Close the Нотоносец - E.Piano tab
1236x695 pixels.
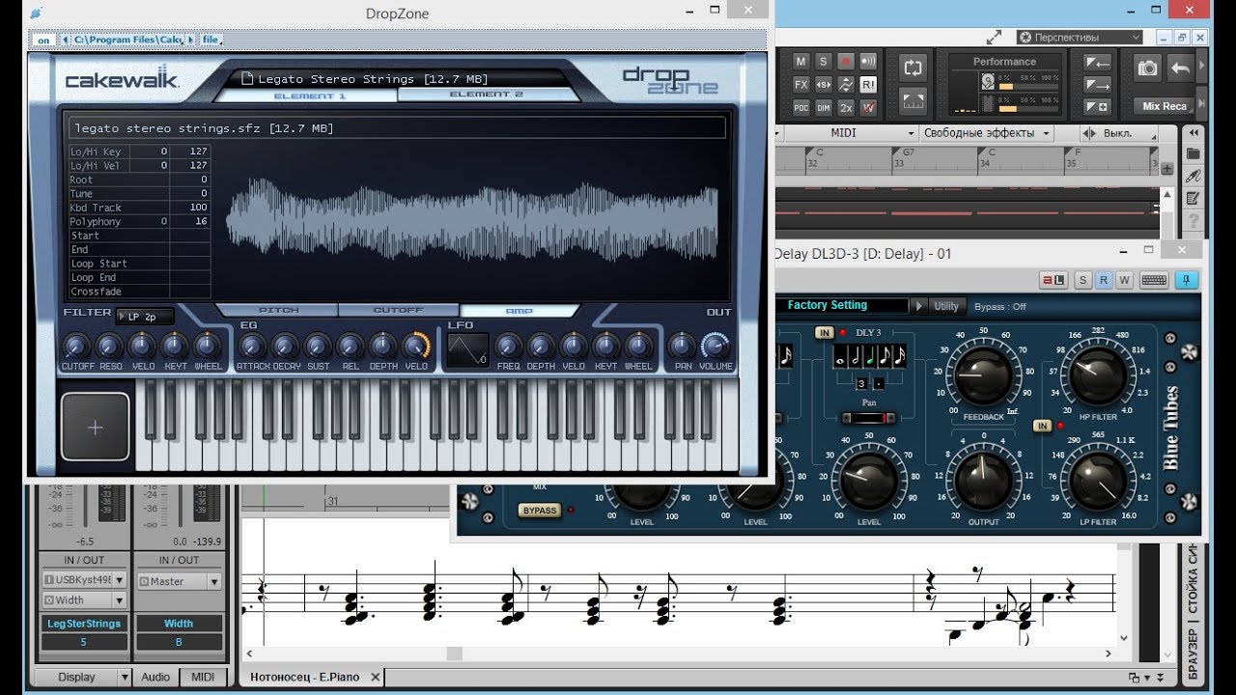[x=376, y=677]
